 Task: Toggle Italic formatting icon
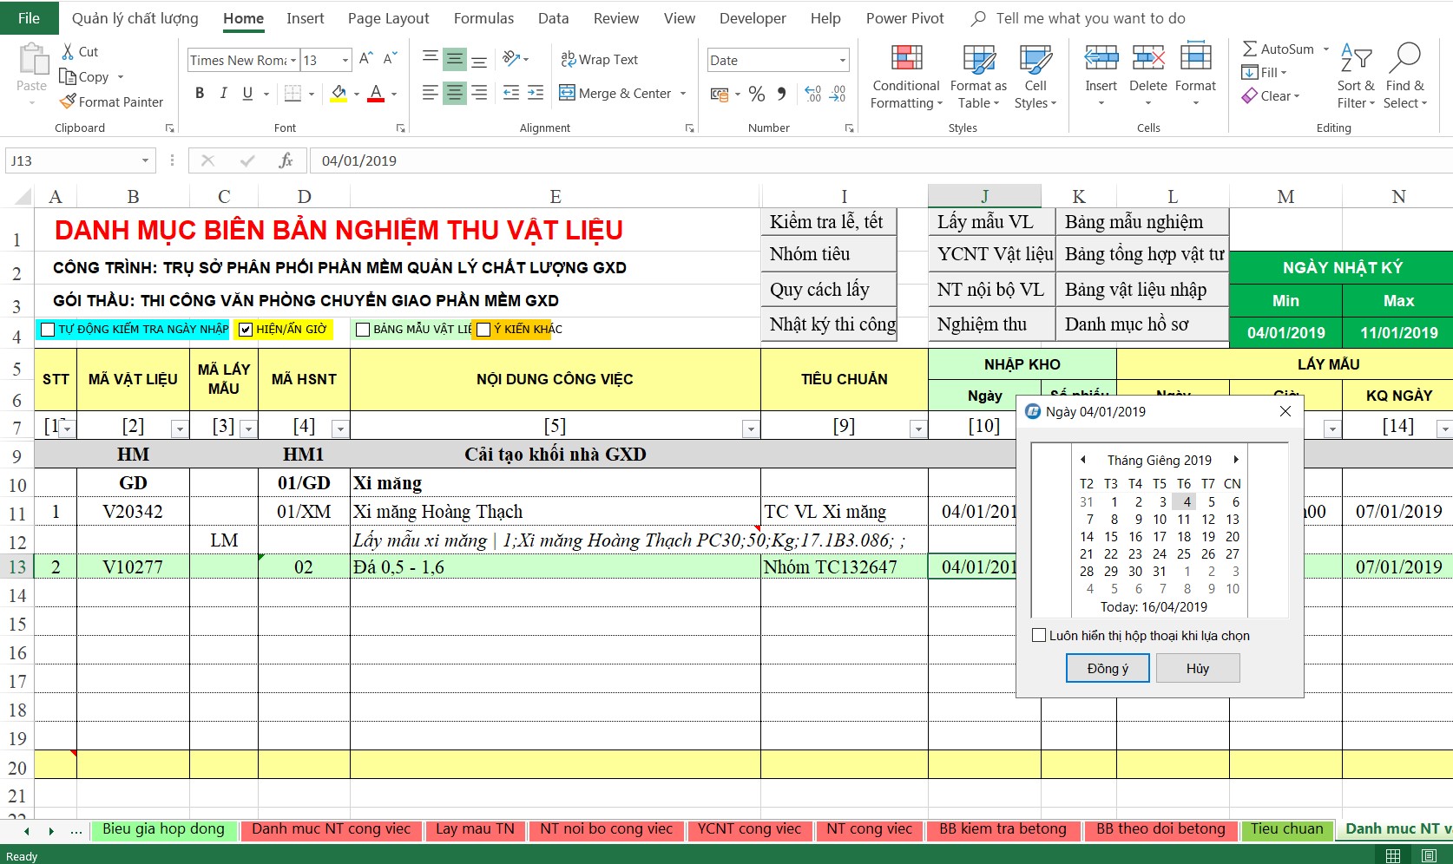point(223,93)
